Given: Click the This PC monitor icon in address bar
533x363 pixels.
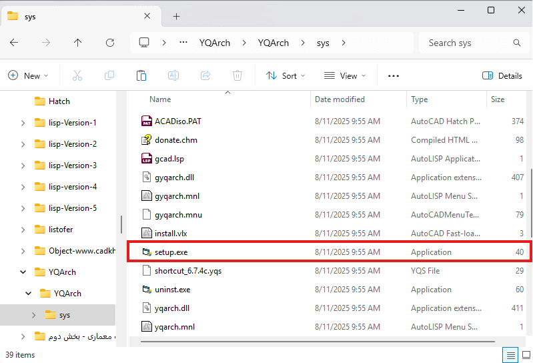Looking at the screenshot, I should click(144, 43).
